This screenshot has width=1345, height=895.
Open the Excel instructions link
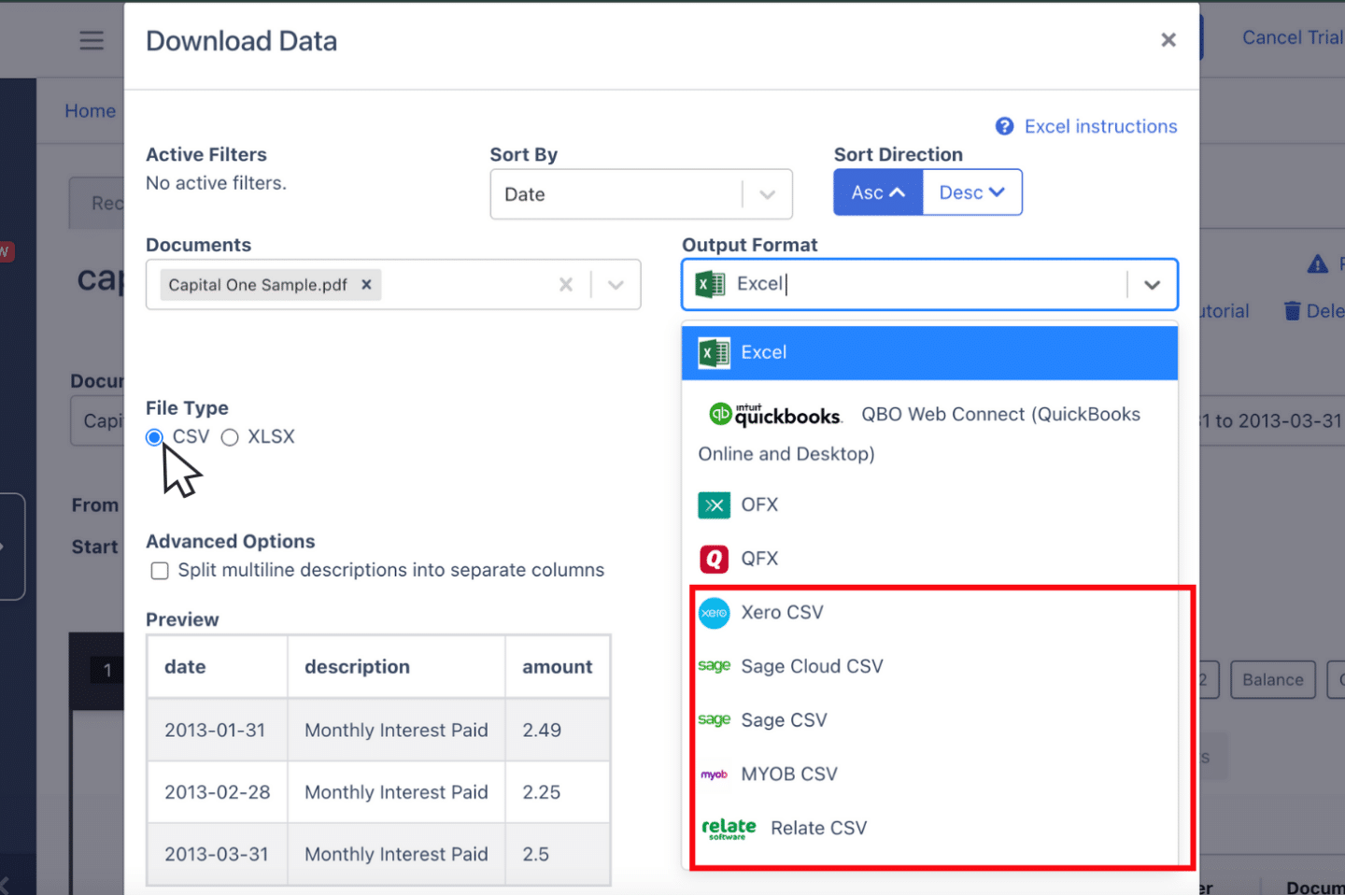point(1100,126)
